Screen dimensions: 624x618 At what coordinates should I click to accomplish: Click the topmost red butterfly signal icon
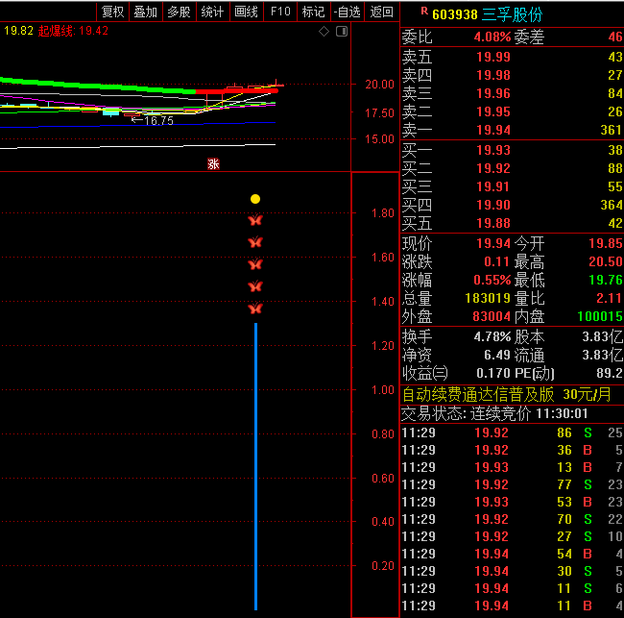(x=255, y=220)
